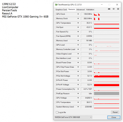Enable the Log to file checkbox

pyautogui.click(x=57, y=112)
